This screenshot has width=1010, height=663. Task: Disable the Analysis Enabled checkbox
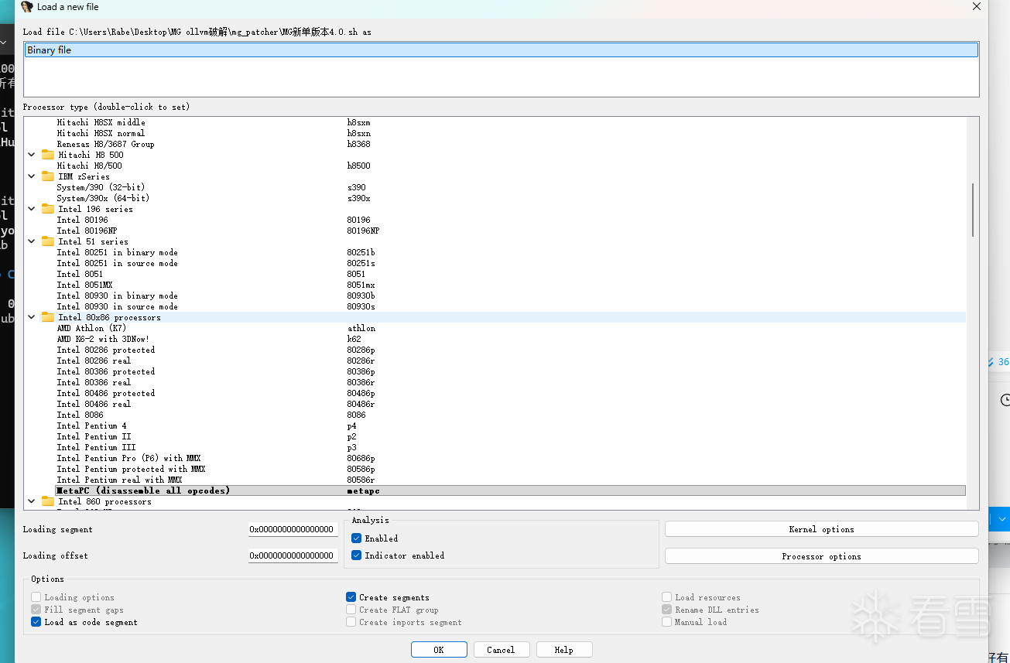pyautogui.click(x=357, y=538)
